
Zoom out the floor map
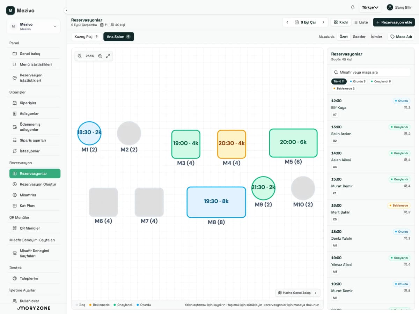click(80, 56)
